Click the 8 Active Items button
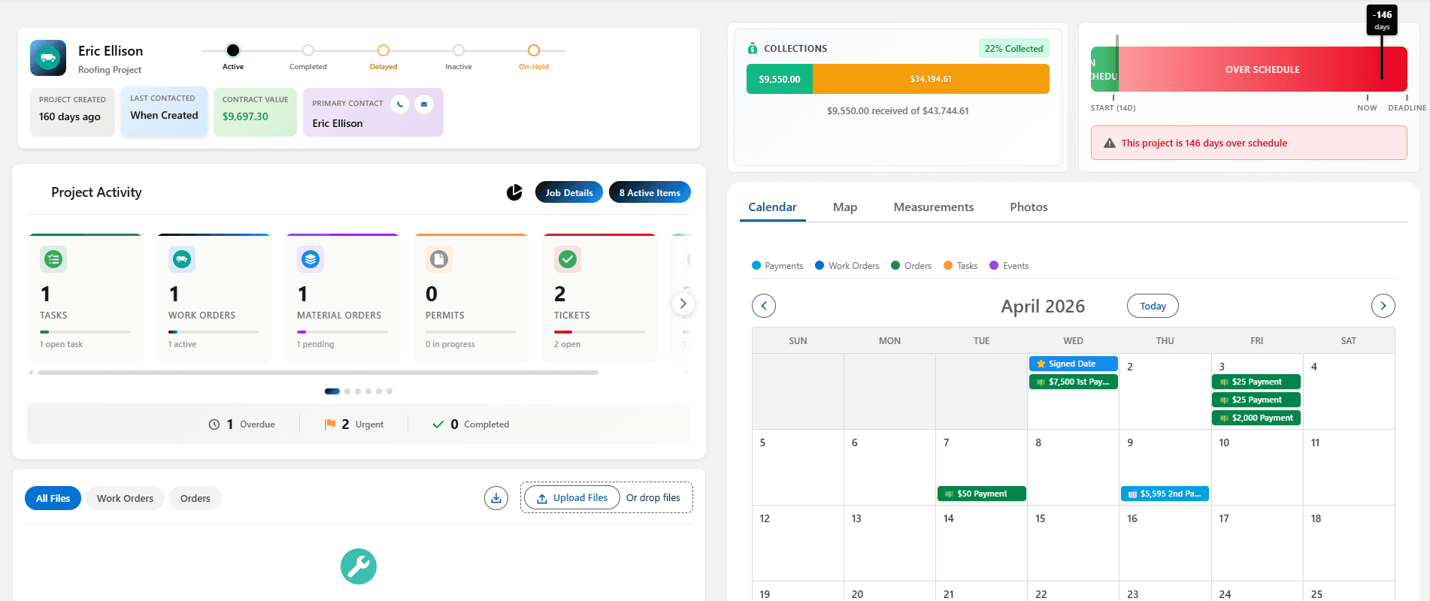The image size is (1430, 601). pos(650,192)
